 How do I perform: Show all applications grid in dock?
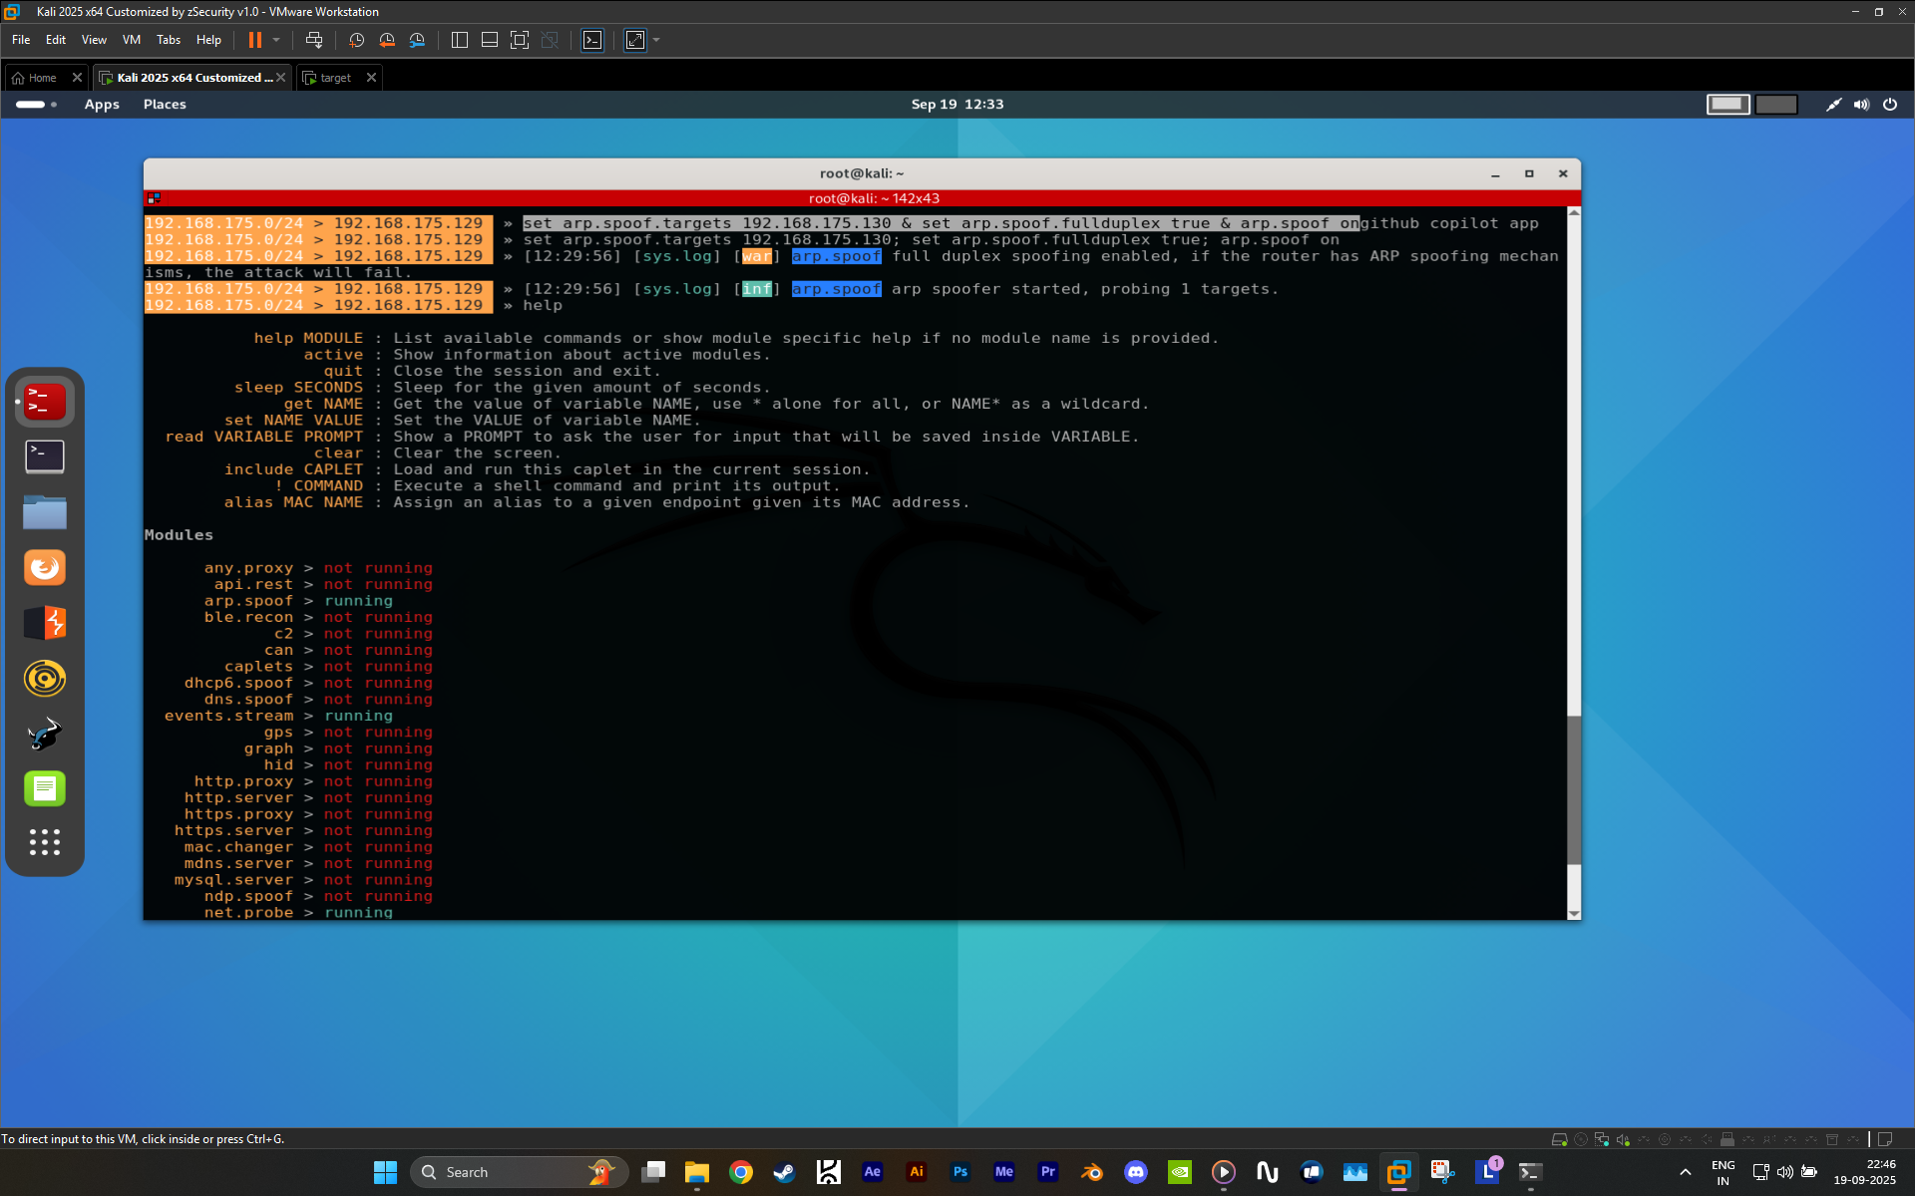[x=45, y=843]
